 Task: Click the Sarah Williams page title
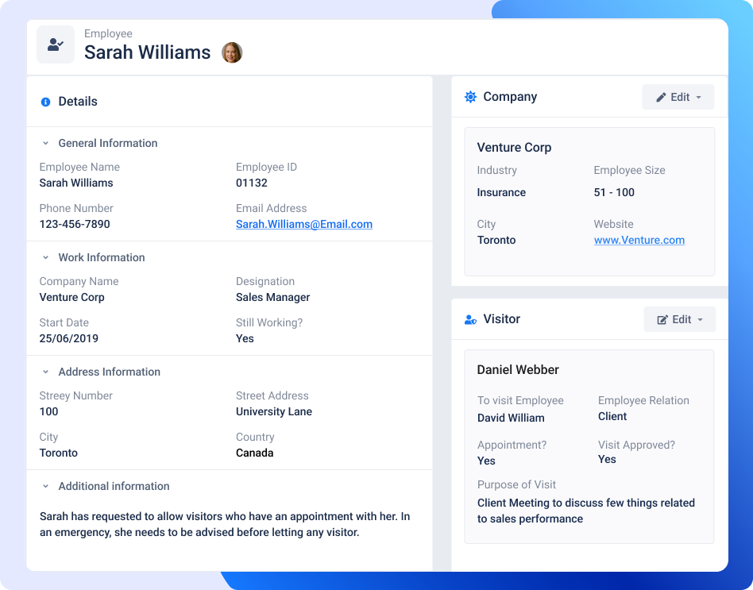point(148,52)
